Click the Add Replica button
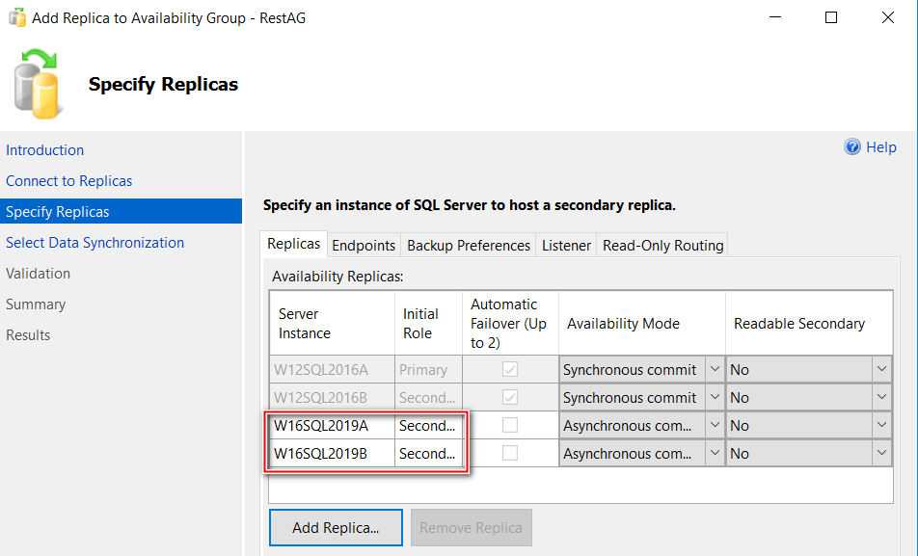 [x=335, y=527]
